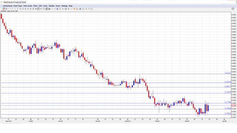Open the Chart Type menu

tap(18, 6)
